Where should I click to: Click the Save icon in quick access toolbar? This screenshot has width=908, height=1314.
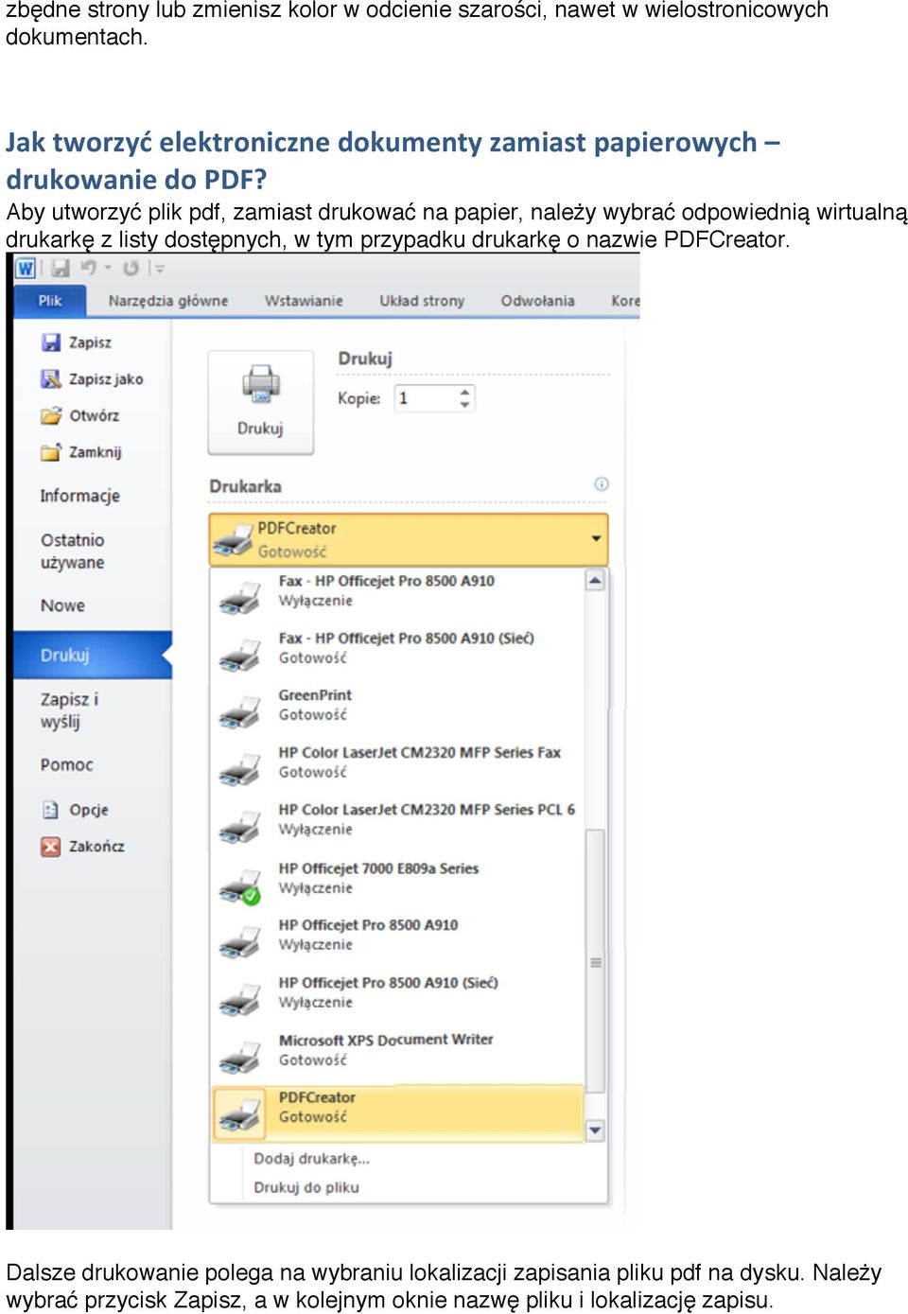[60, 269]
